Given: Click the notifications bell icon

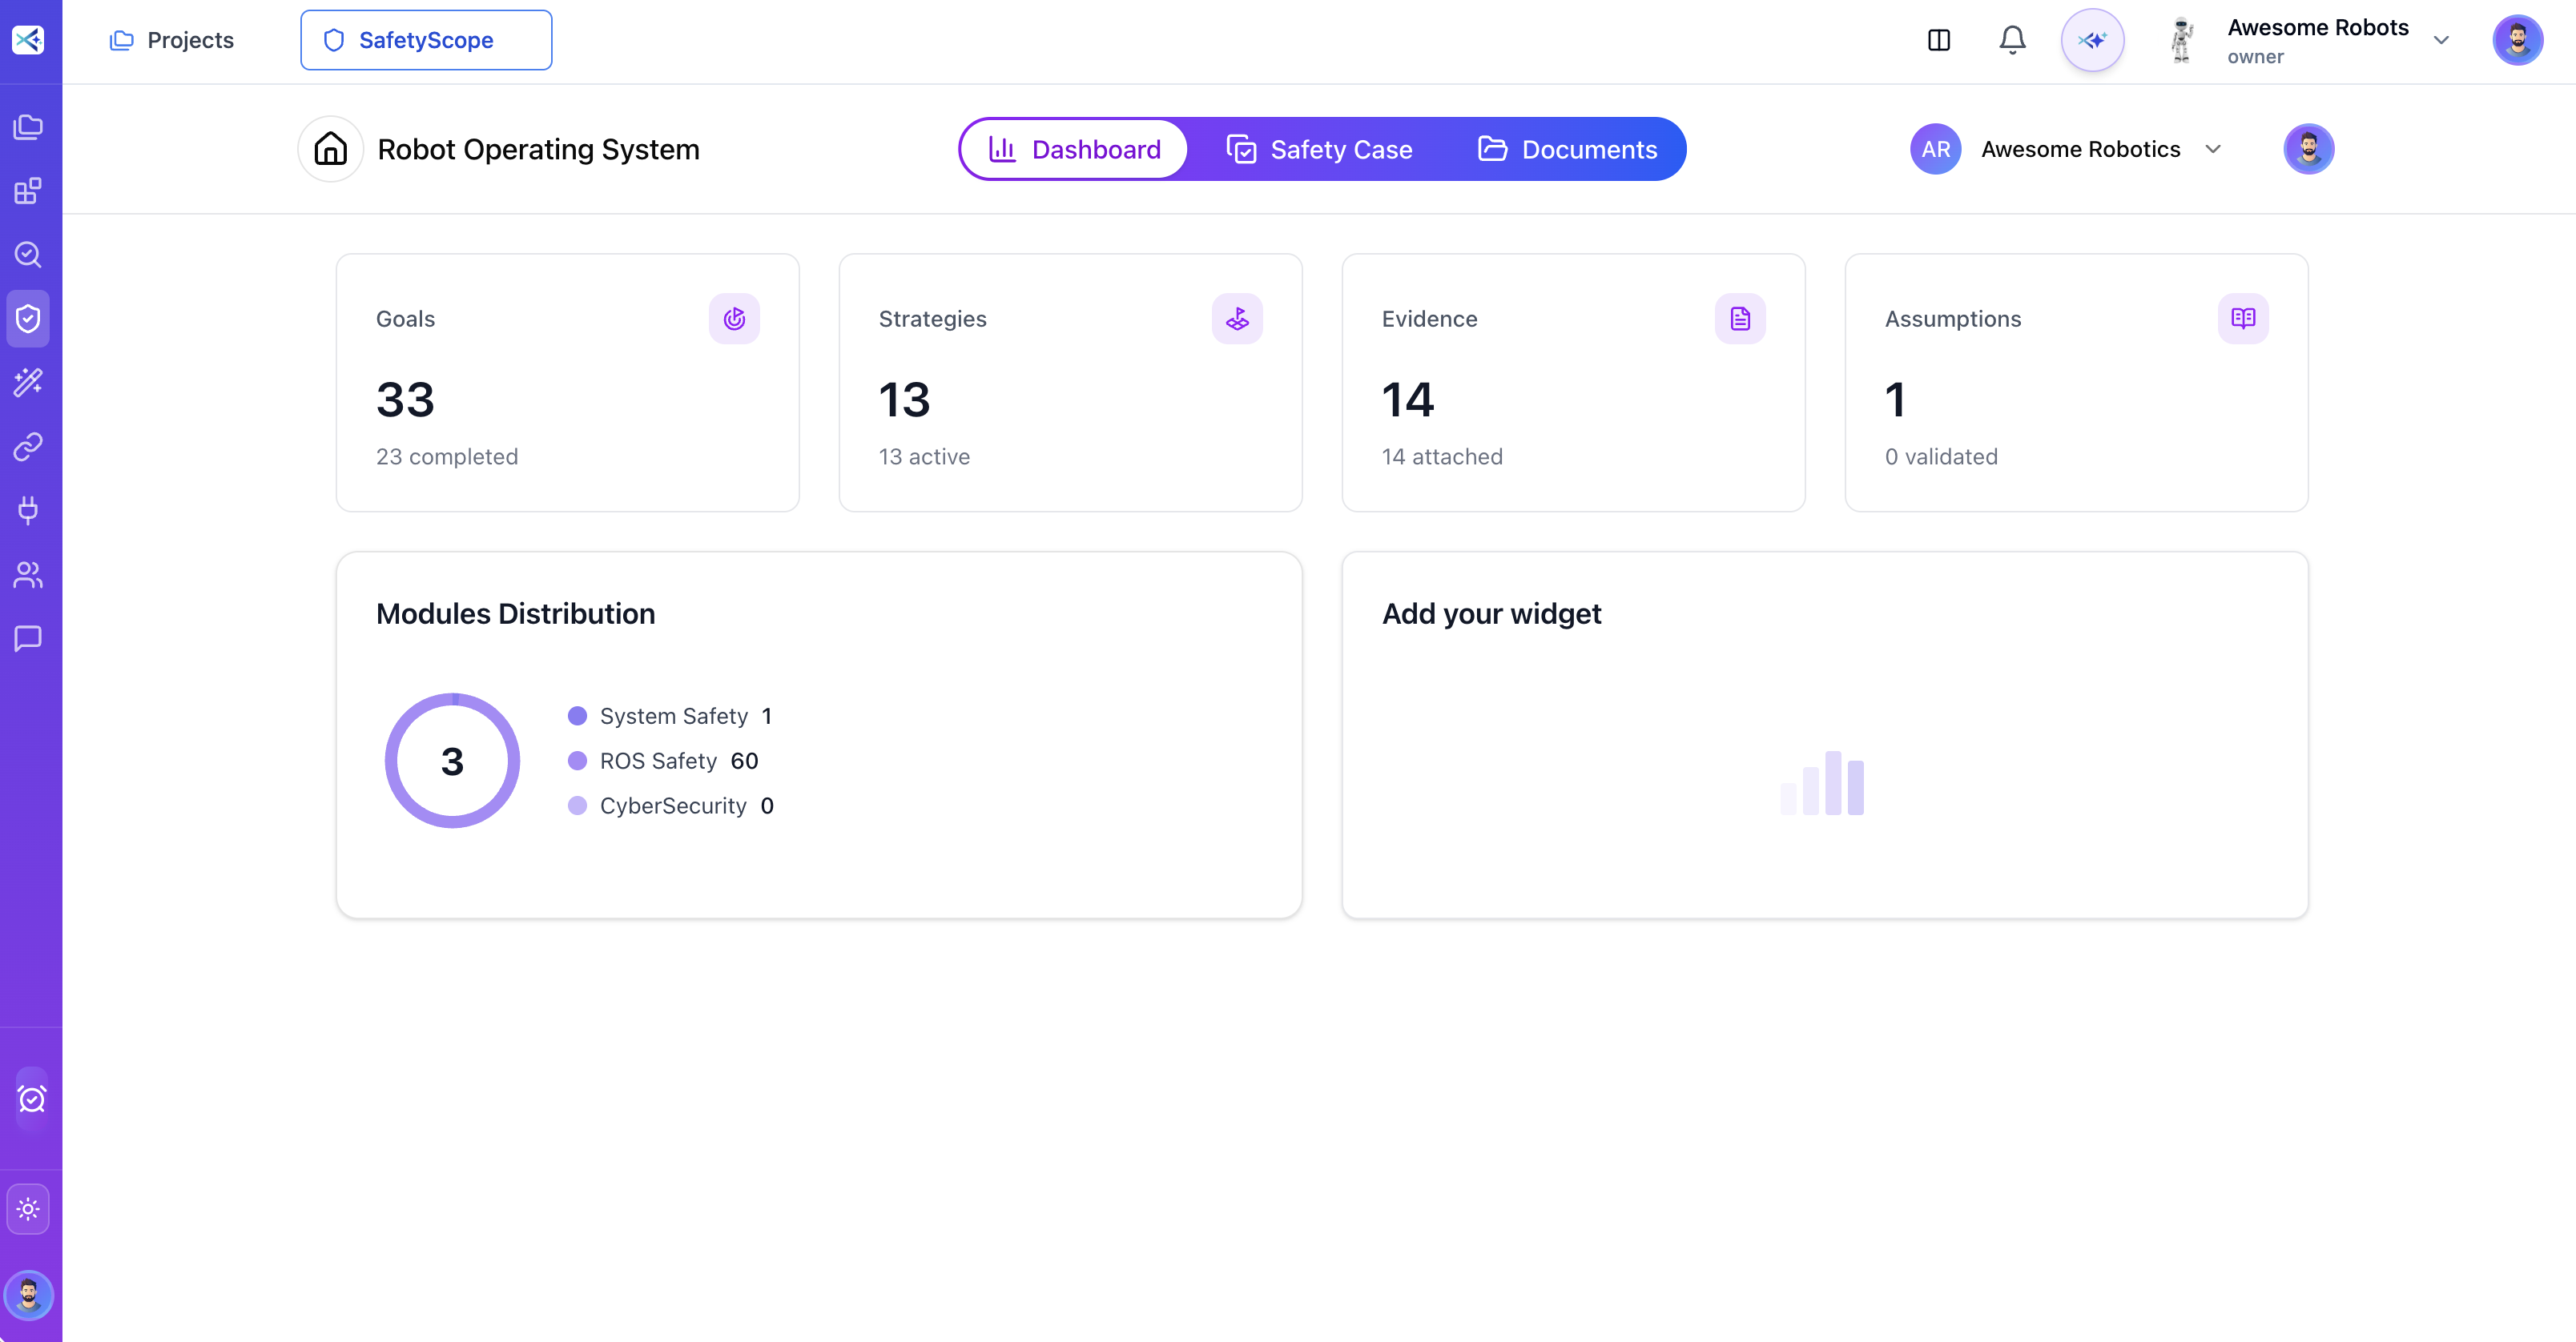Looking at the screenshot, I should point(2012,40).
